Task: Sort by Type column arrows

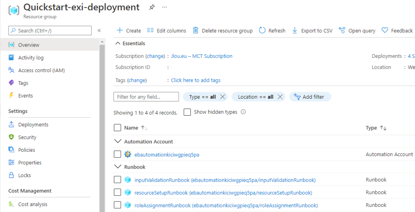Action: coord(383,128)
